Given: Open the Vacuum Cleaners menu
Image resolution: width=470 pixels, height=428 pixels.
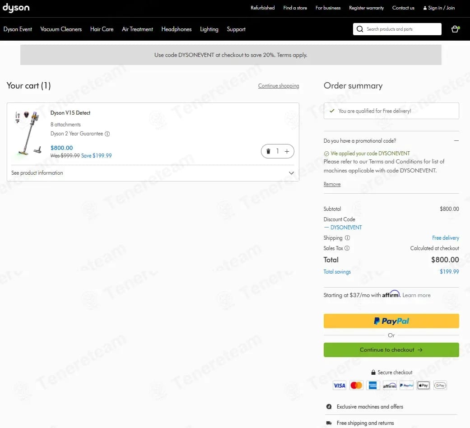Looking at the screenshot, I should point(61,29).
